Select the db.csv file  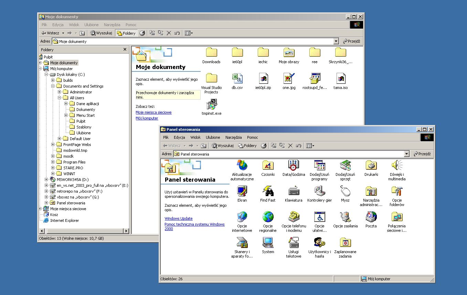tap(237, 79)
